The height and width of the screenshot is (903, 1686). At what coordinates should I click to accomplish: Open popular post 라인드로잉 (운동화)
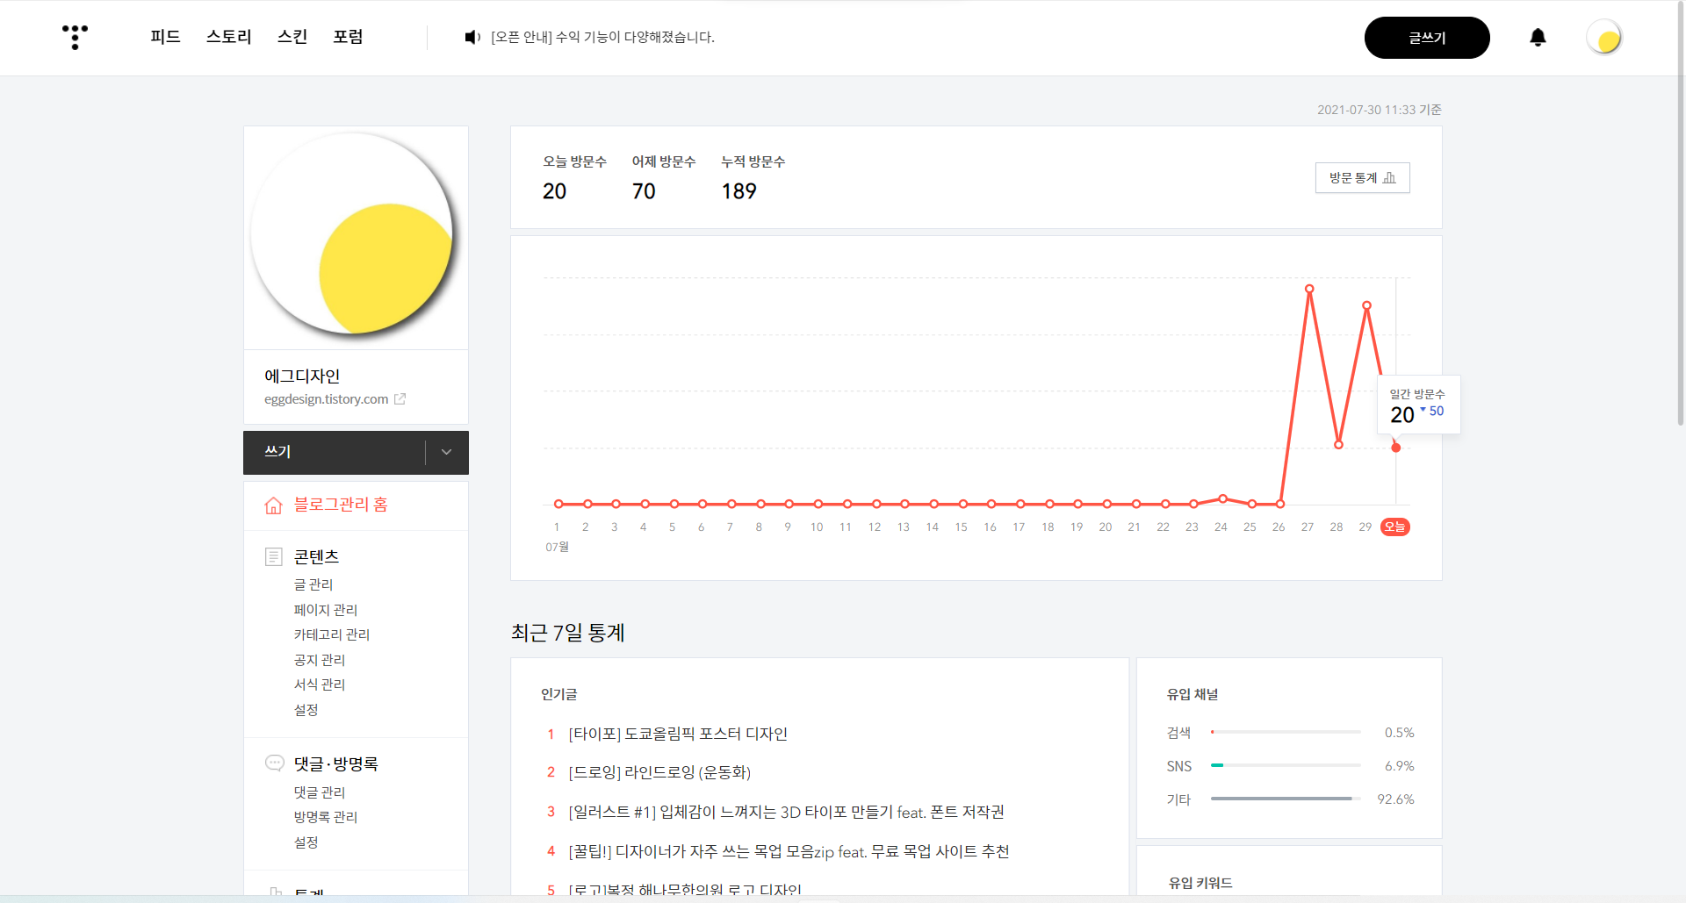click(659, 772)
